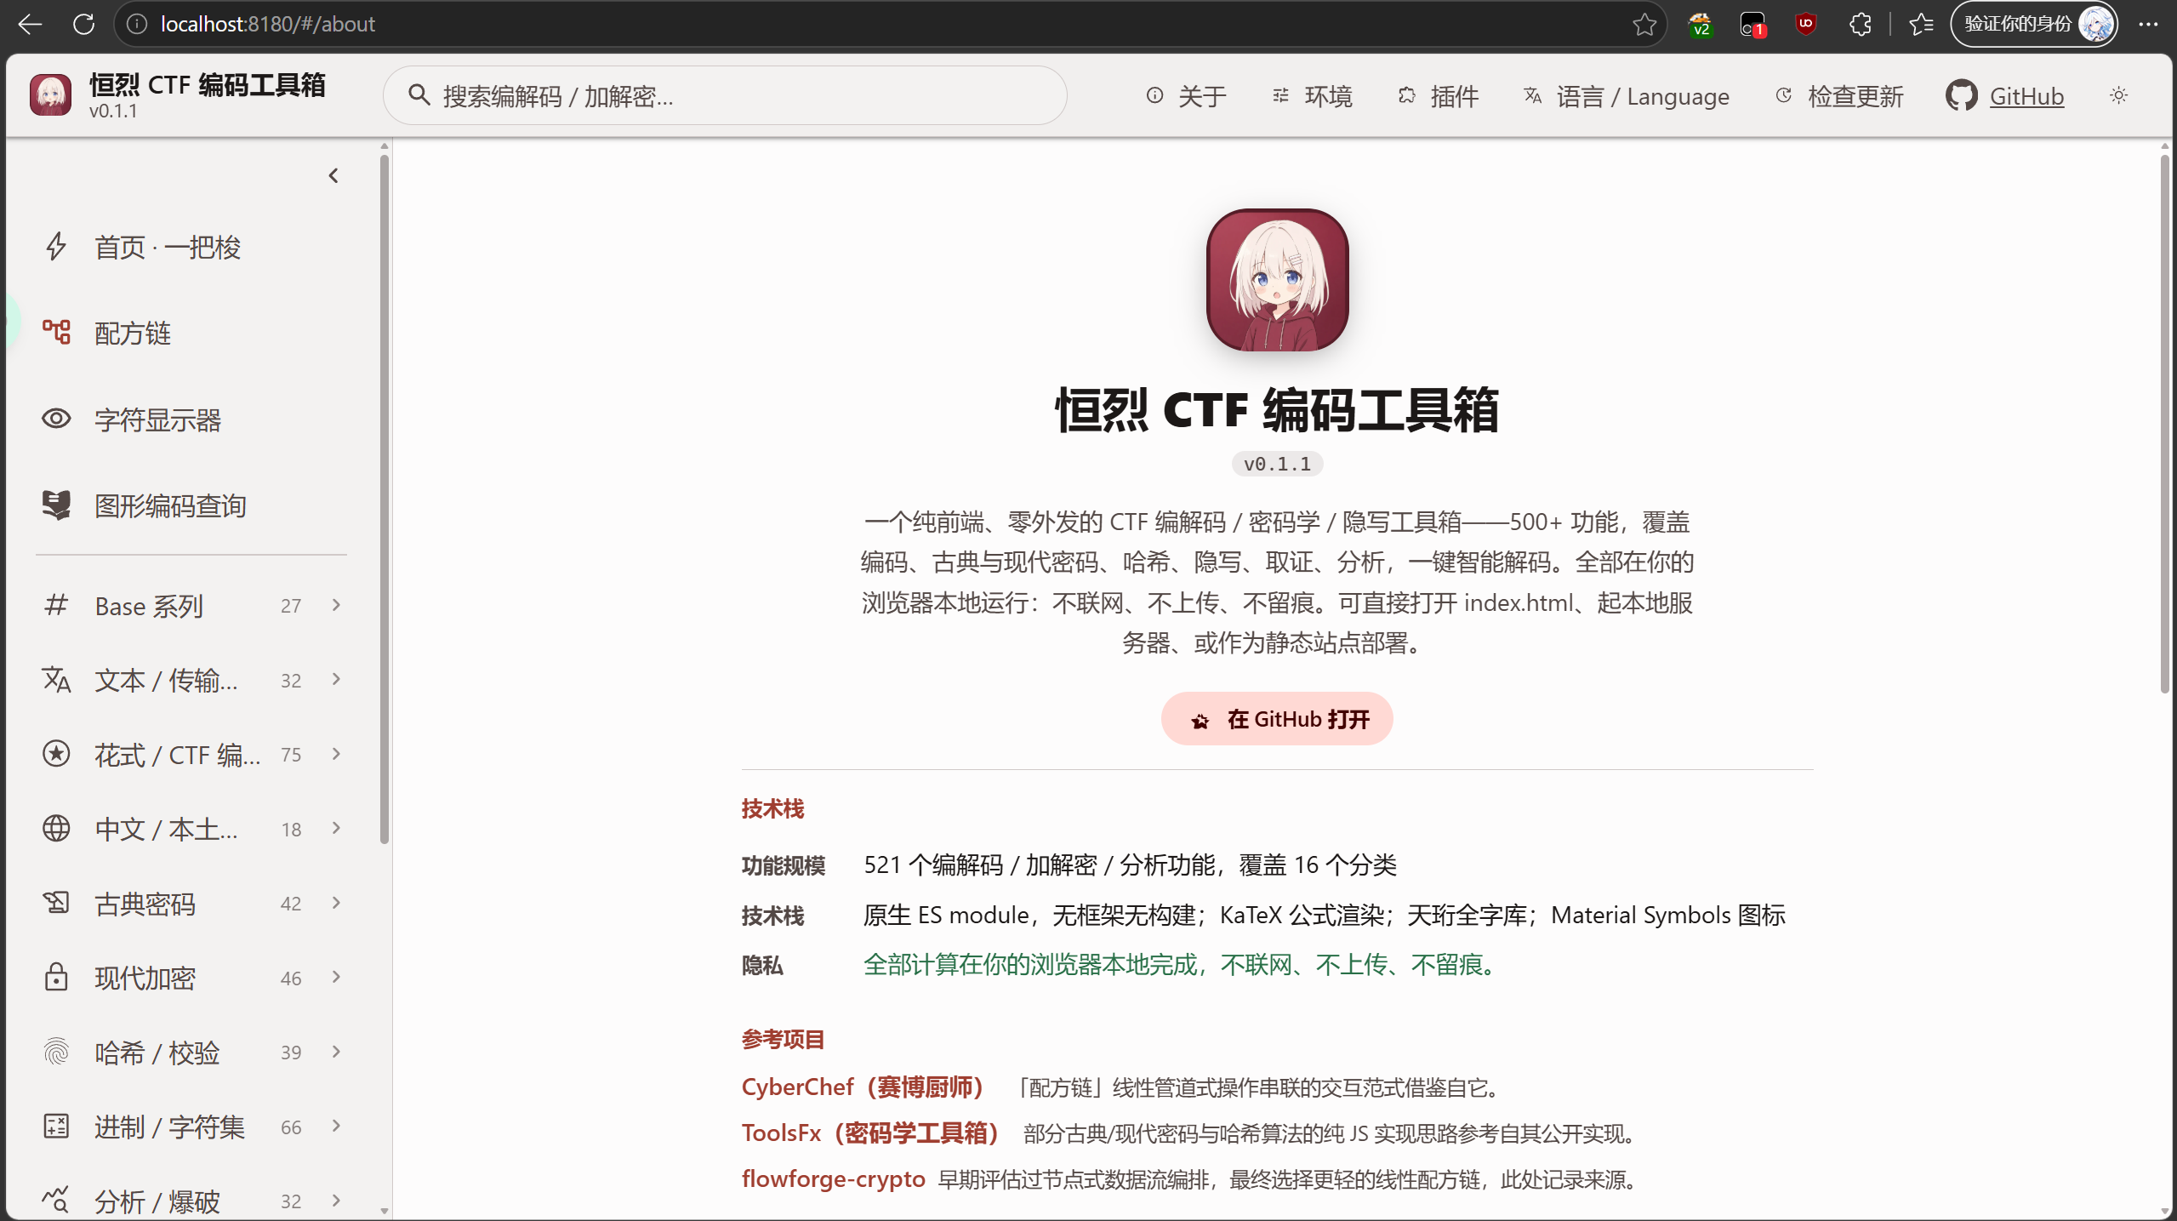Expand the 进制 / 字符集 category arrow
This screenshot has width=2177, height=1221.
pyautogui.click(x=336, y=1126)
